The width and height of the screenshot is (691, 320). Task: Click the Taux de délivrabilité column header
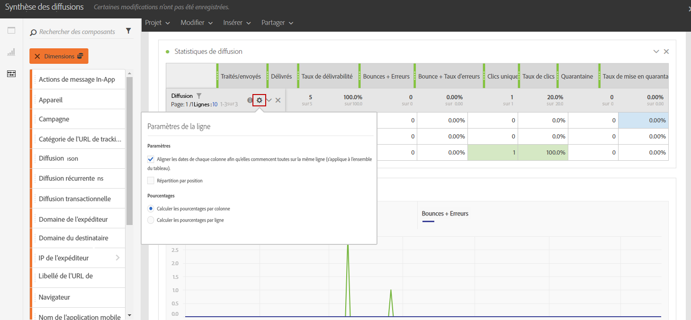327,76
